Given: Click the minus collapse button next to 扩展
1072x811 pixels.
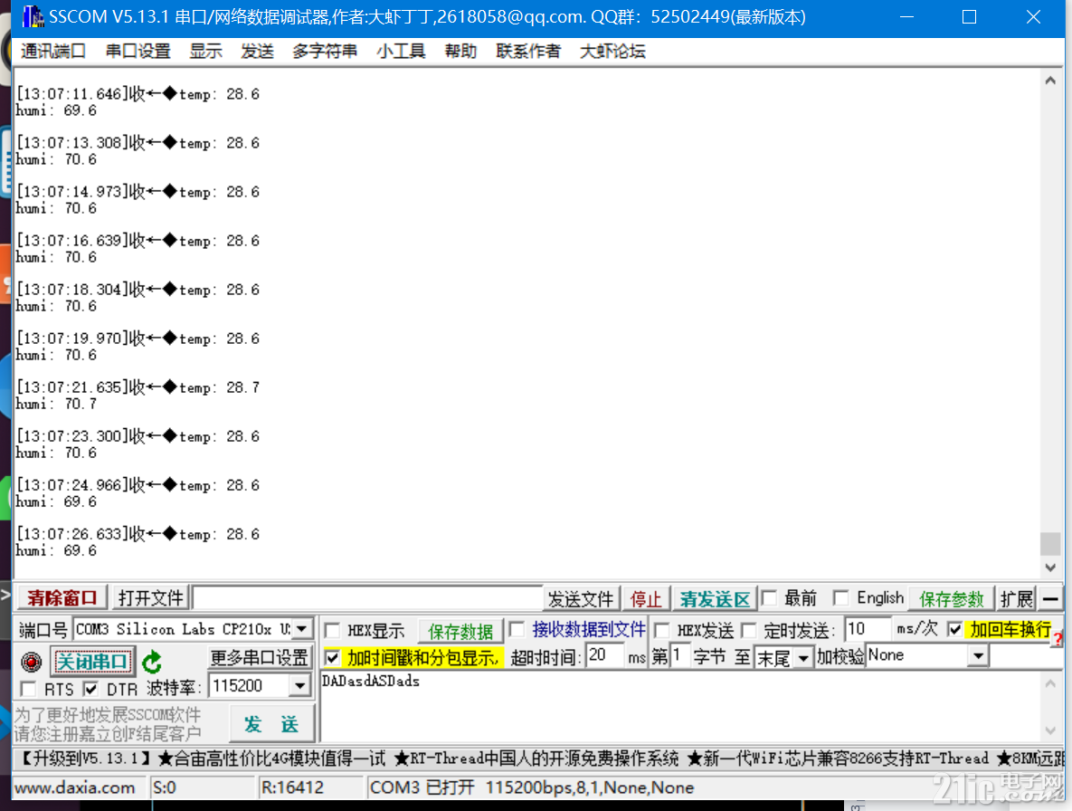Looking at the screenshot, I should [x=1051, y=599].
